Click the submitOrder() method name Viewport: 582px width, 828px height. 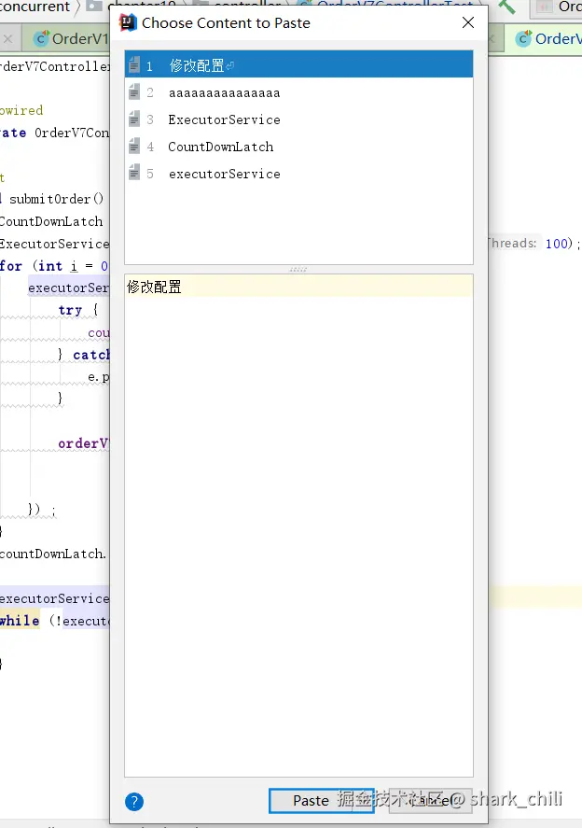pos(57,199)
